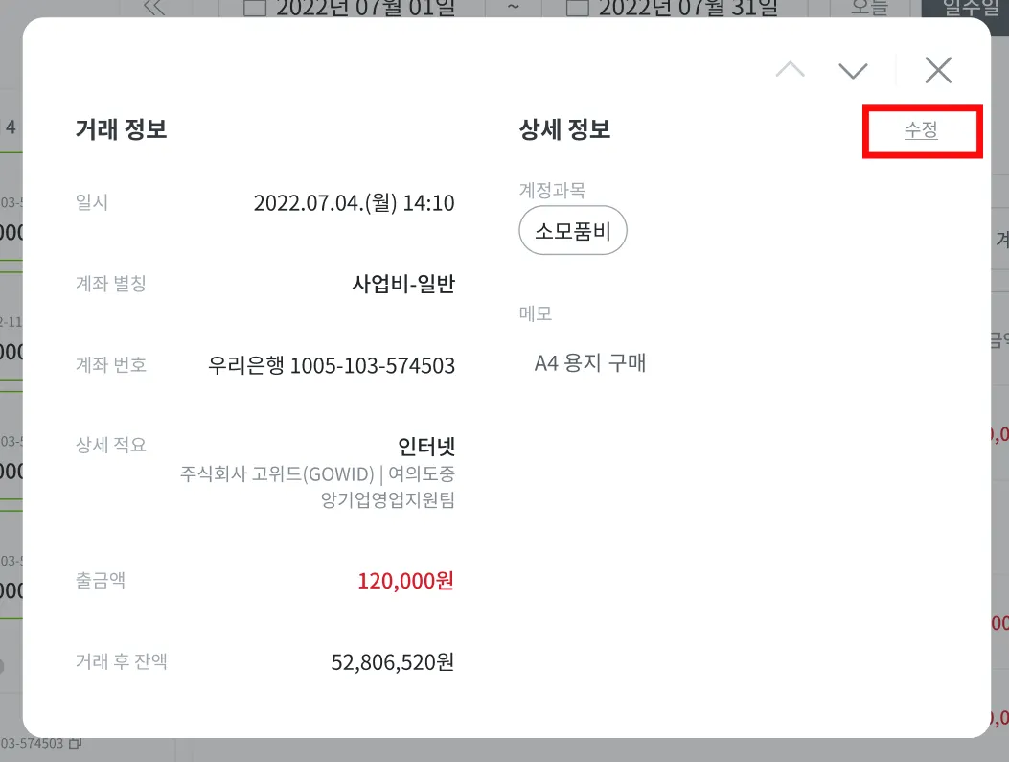Click the start date field 2022년 07월 01일
The height and width of the screenshot is (762, 1009).
coord(364,9)
